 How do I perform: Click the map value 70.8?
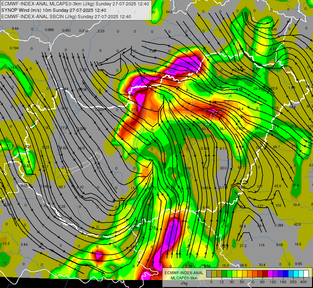pyautogui.click(x=262, y=265)
